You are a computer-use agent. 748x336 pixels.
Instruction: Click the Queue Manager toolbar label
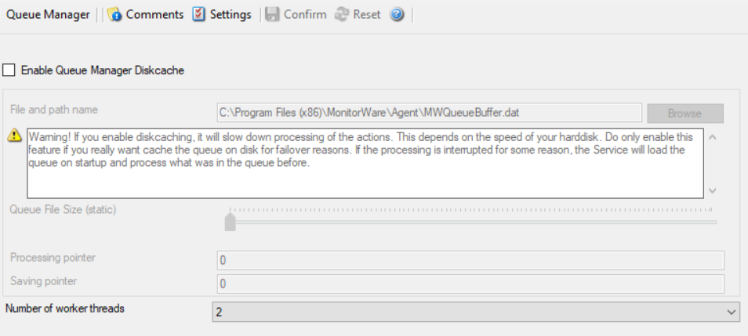[48, 15]
